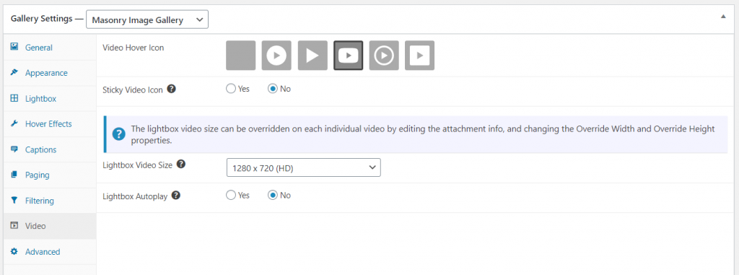The image size is (739, 275).
Task: Select the square play hover icon
Action: point(420,55)
